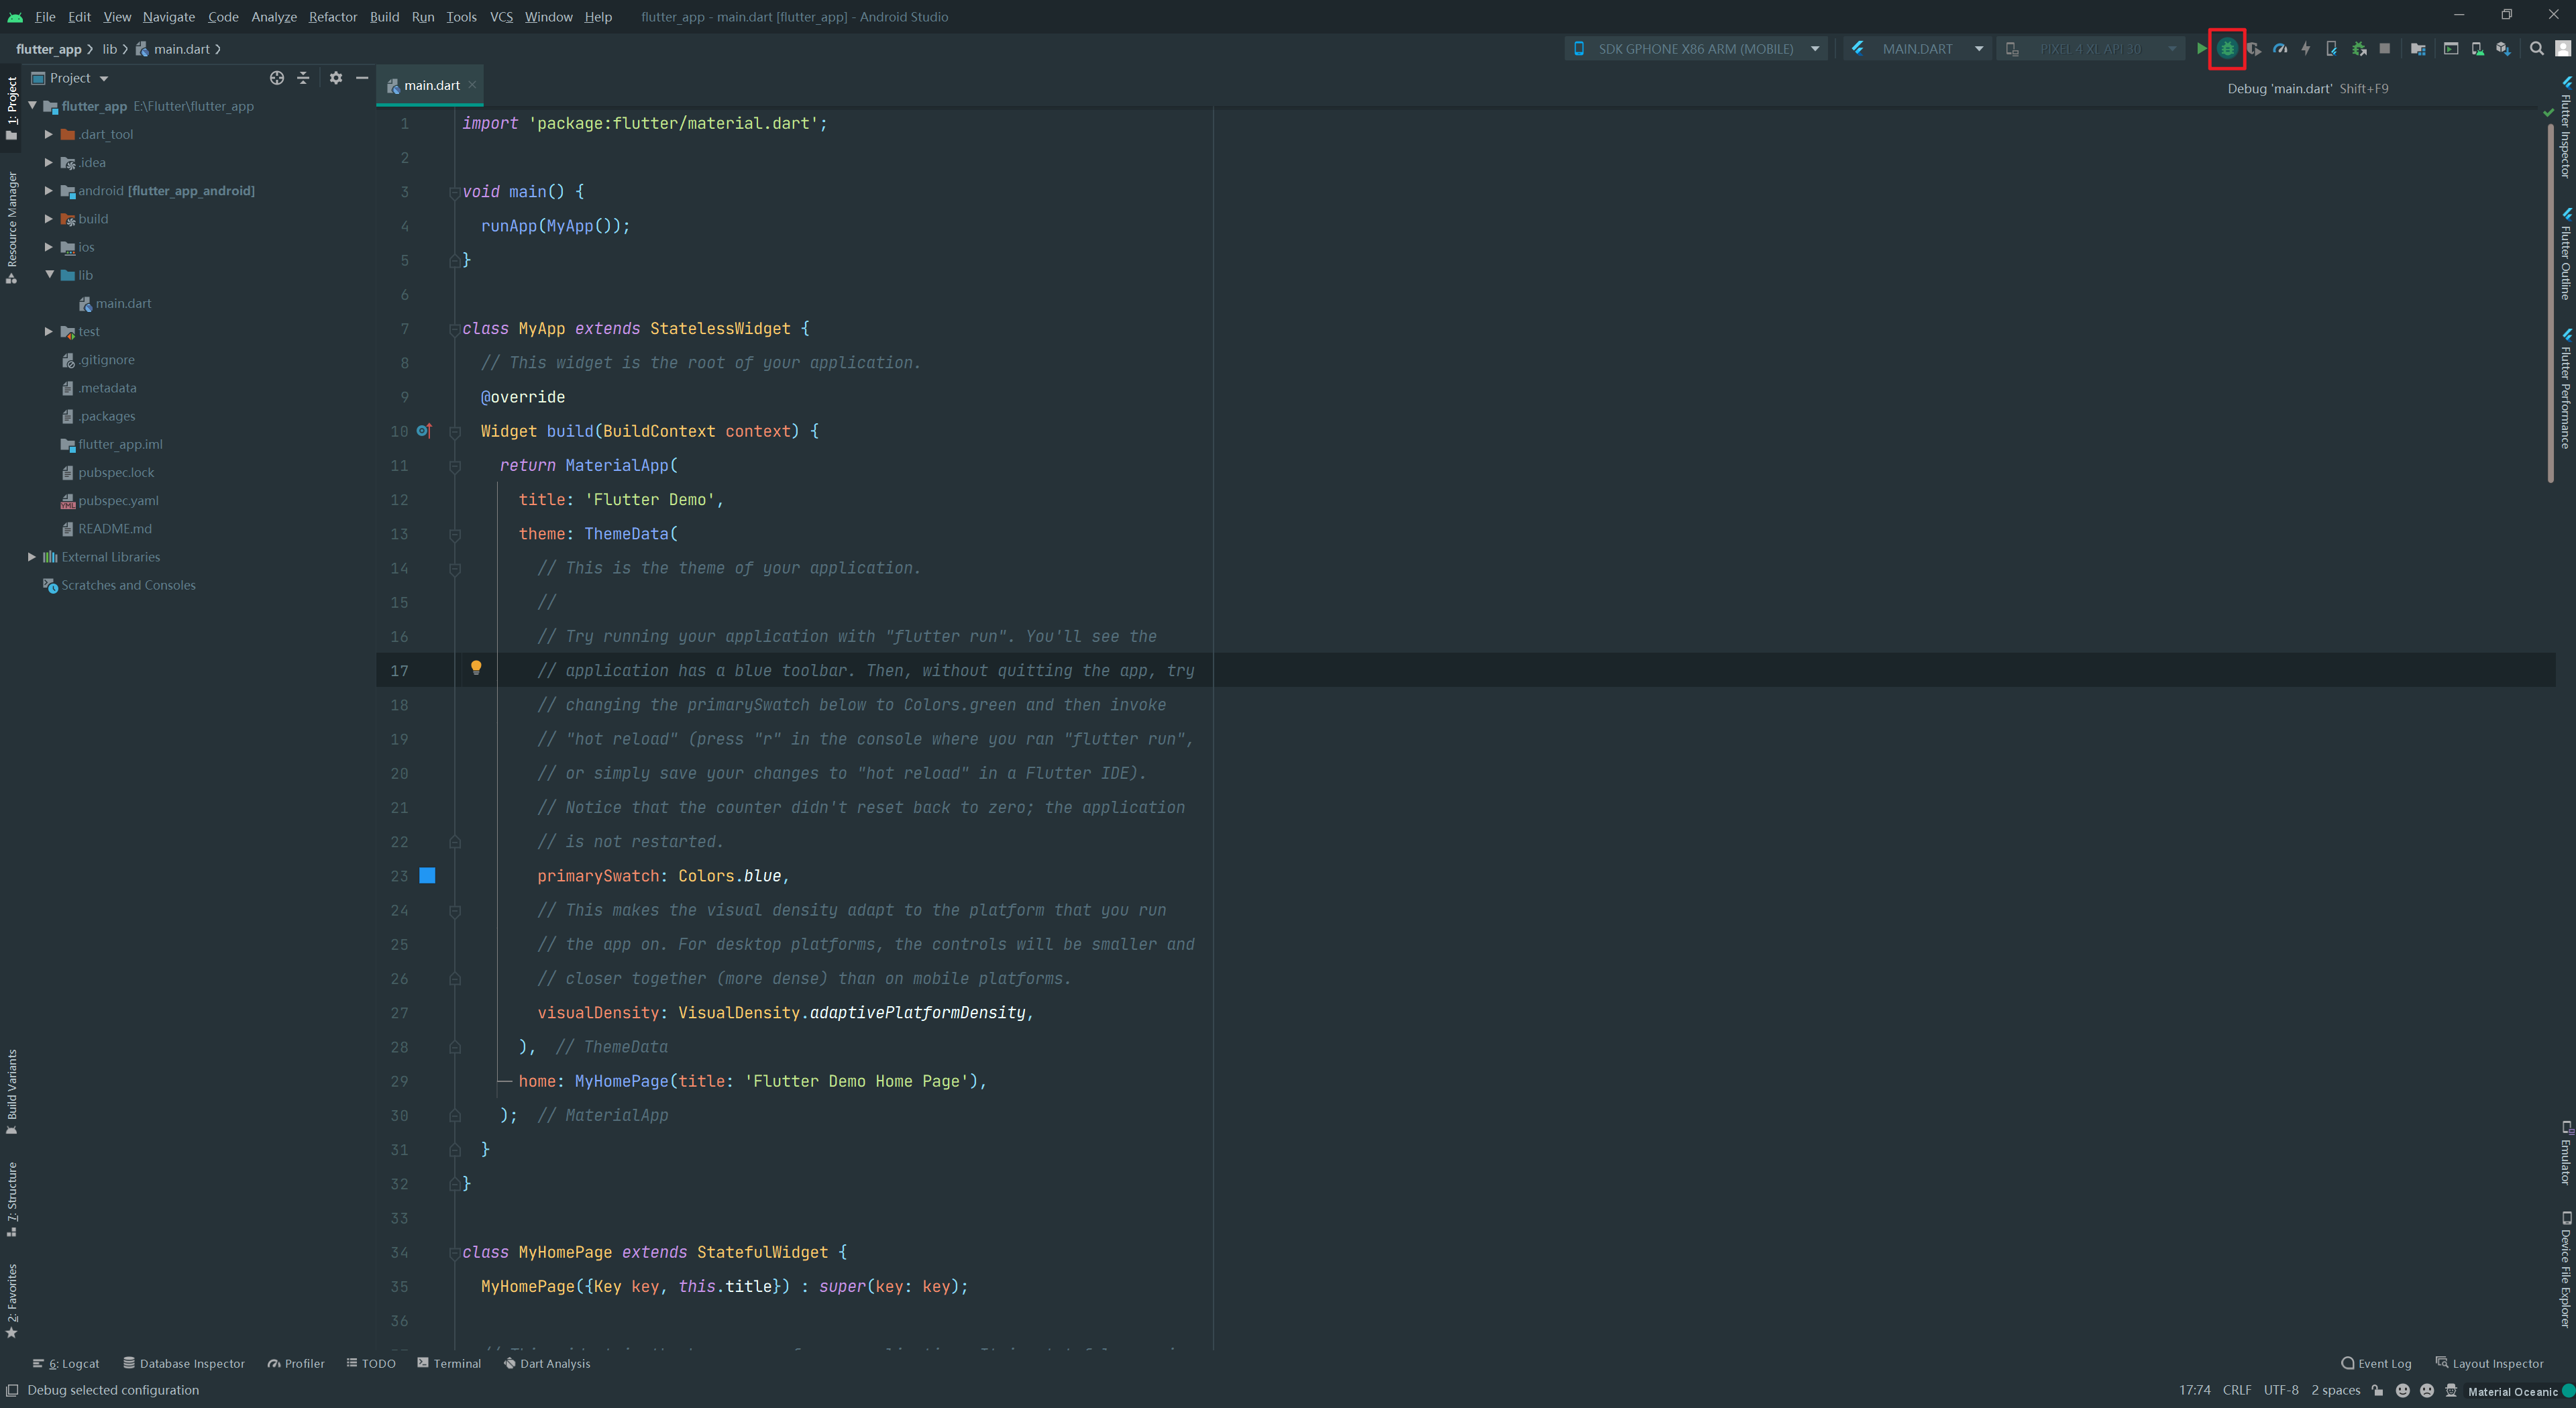Open the Event Log
2576x1408 pixels.
[2376, 1363]
